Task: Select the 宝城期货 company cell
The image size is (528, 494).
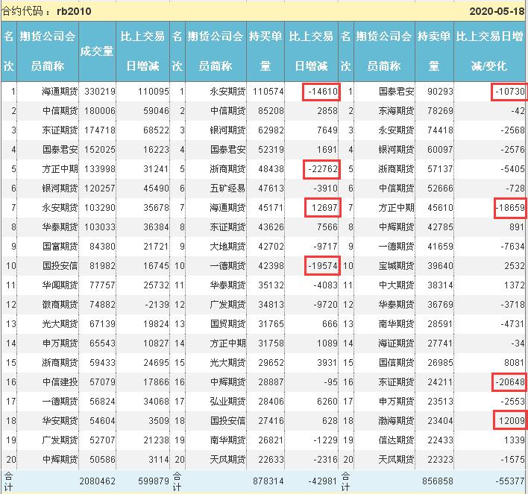Action: click(x=396, y=266)
